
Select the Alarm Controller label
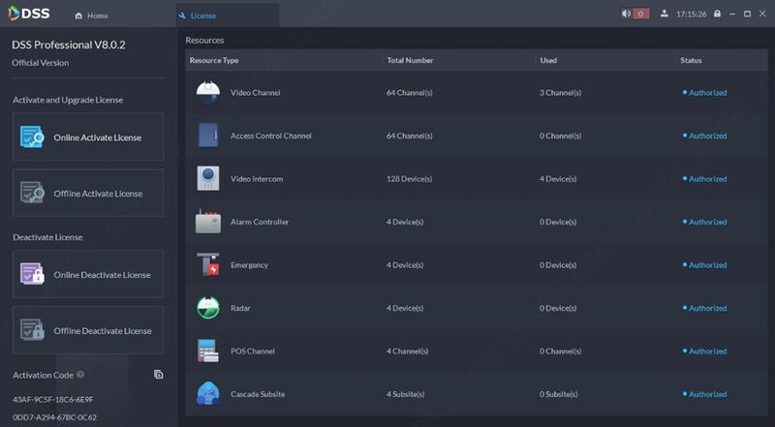click(x=260, y=222)
